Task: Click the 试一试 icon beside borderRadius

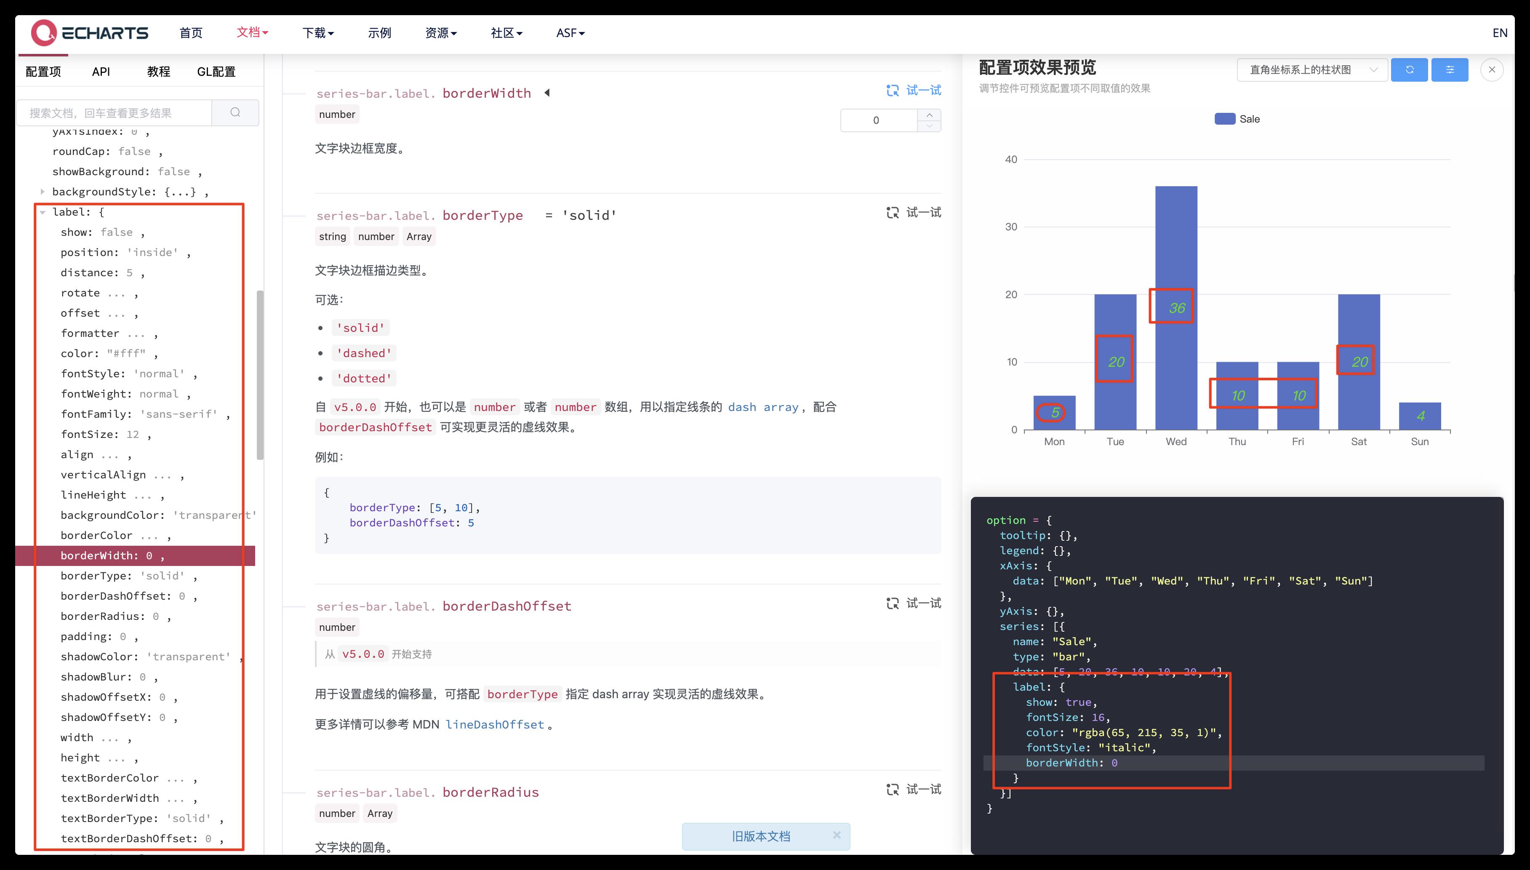Action: [893, 790]
